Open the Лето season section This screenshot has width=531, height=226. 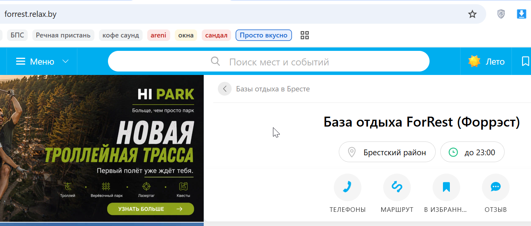click(486, 62)
